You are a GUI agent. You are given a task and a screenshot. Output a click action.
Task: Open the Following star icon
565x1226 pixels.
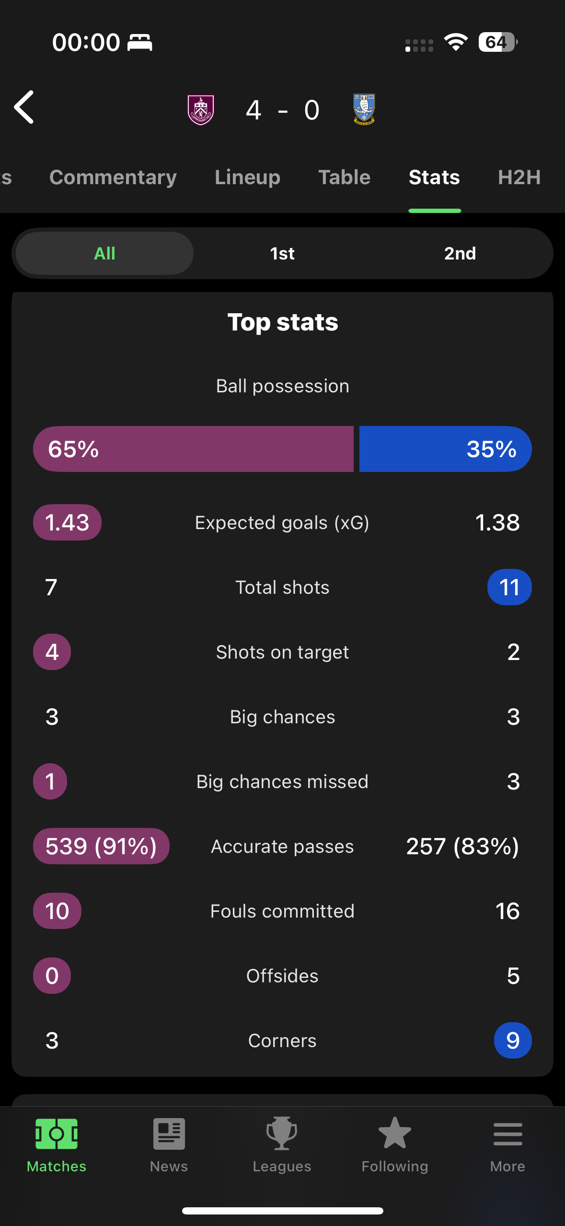click(x=395, y=1133)
